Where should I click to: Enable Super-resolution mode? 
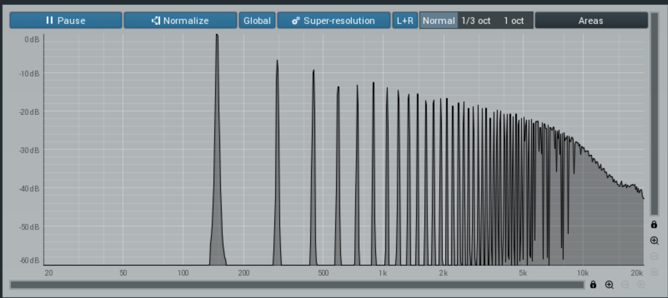(x=334, y=21)
